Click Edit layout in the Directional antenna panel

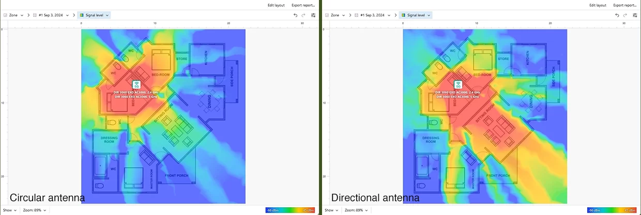coord(598,5)
